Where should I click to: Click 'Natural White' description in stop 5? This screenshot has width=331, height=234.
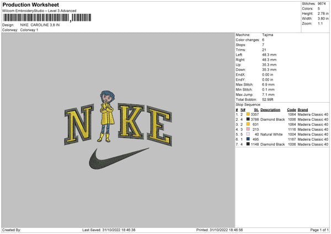(271, 134)
